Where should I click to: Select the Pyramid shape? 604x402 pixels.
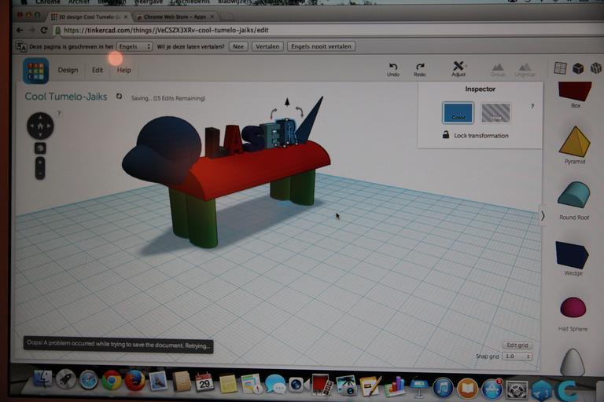(574, 141)
